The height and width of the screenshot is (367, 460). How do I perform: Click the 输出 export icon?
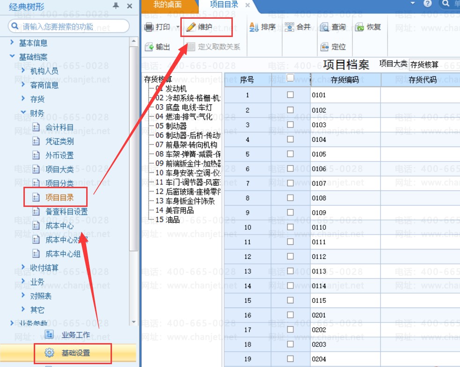[149, 47]
